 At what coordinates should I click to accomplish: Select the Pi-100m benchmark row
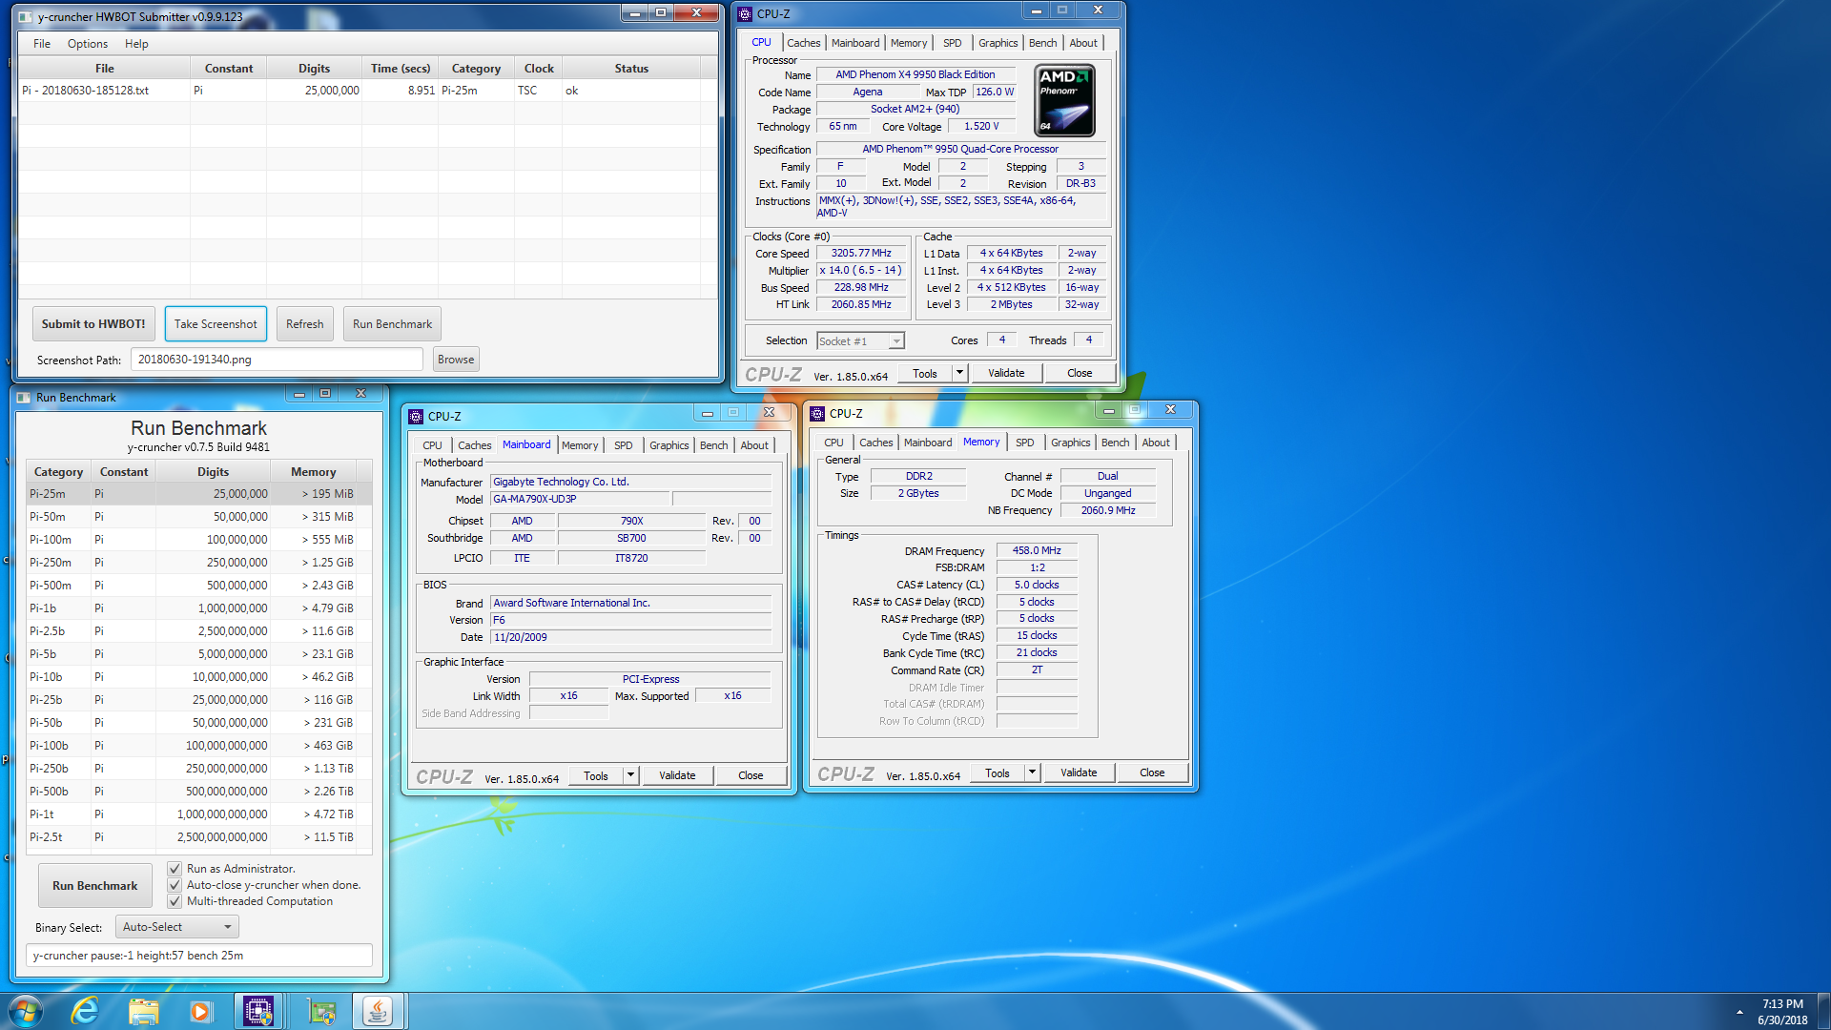tap(199, 540)
